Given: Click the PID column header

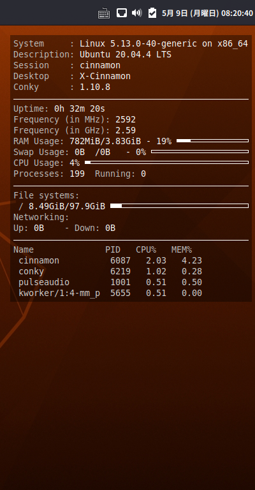Looking at the screenshot, I should click(113, 249).
